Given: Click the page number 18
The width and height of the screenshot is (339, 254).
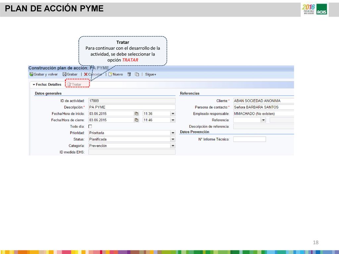Looking at the screenshot, I should coord(315,242).
